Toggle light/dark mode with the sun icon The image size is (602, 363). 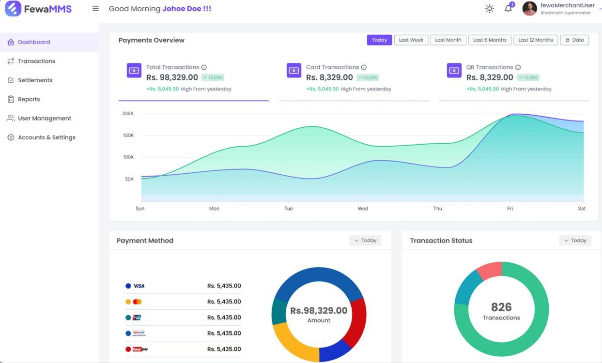pyautogui.click(x=489, y=8)
